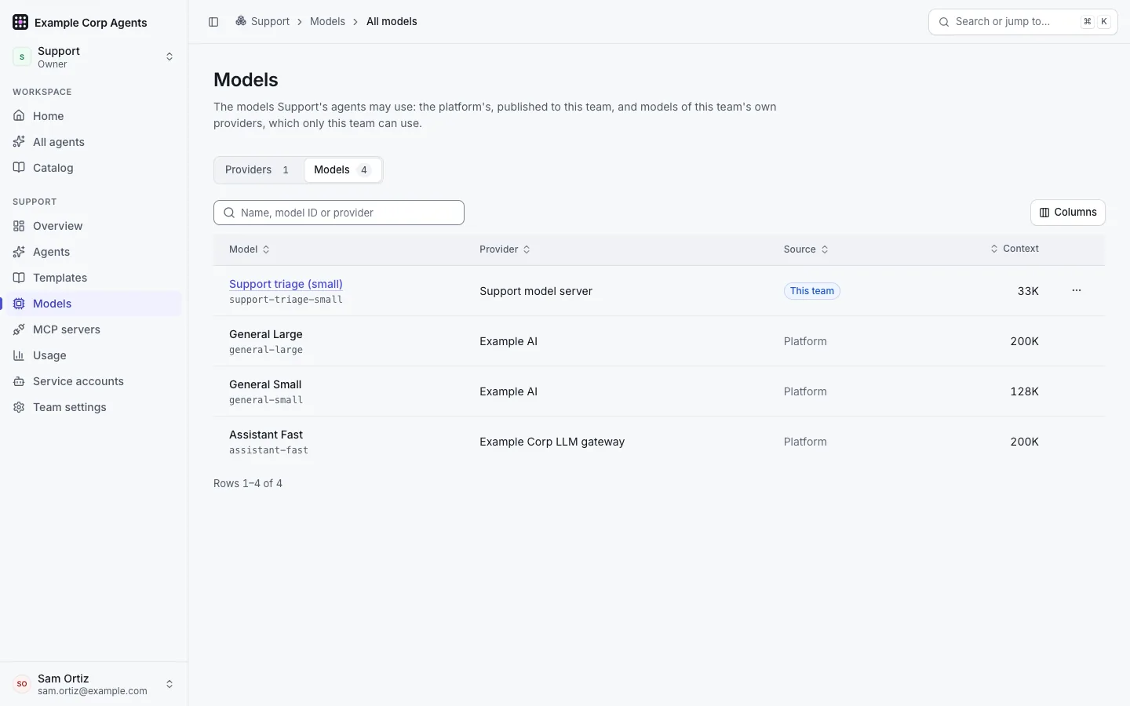1130x706 pixels.
Task: Click the MCP servers plug icon
Action: click(19, 329)
